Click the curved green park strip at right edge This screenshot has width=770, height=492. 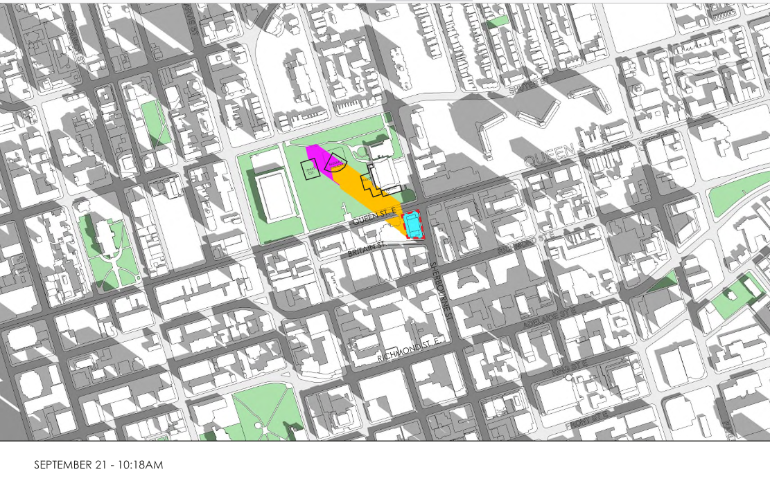pyautogui.click(x=738, y=189)
